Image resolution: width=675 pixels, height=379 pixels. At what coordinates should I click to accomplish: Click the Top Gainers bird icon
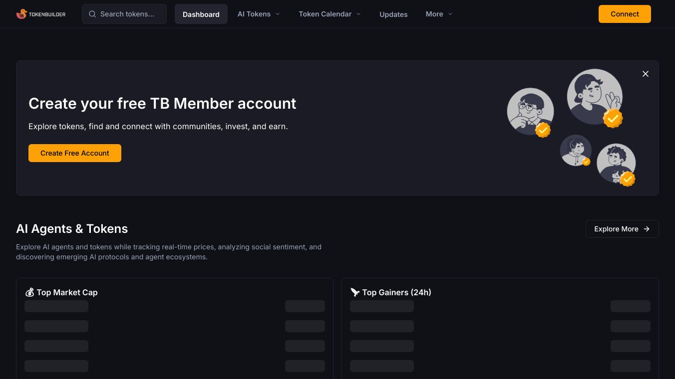coord(355,292)
